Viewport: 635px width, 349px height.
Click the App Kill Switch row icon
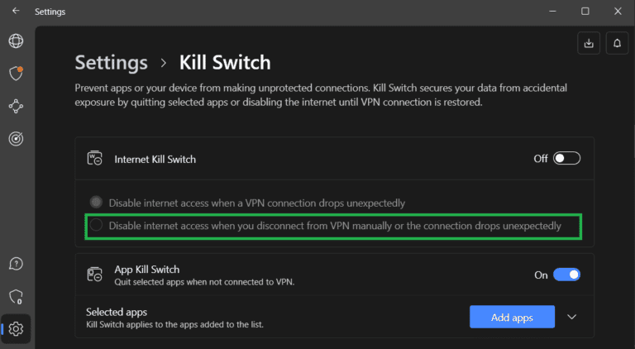(94, 275)
